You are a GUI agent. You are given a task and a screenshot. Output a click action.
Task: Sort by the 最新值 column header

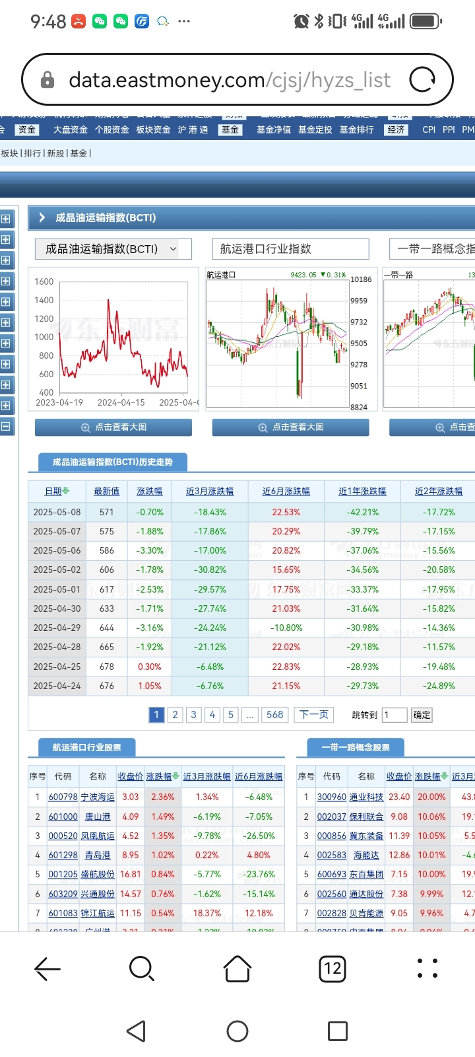[x=106, y=491]
